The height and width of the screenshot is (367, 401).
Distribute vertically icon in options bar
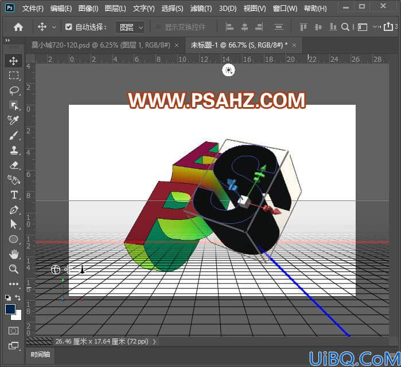point(278,27)
